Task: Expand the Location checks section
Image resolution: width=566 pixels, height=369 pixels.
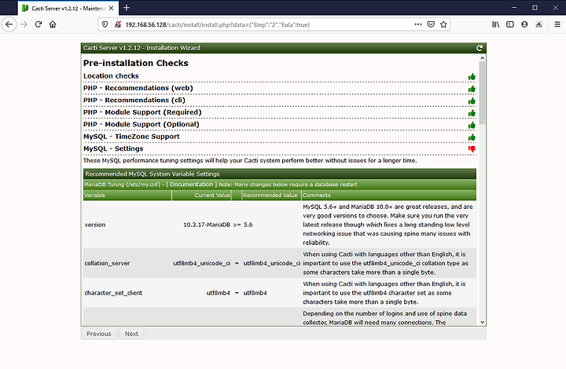Action: coord(111,76)
